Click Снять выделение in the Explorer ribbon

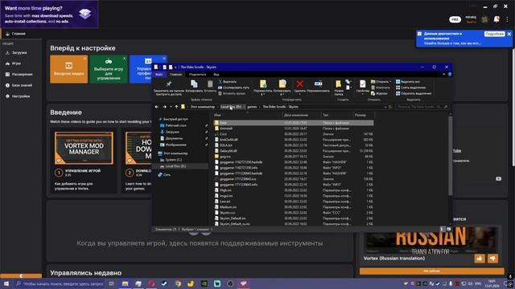point(410,88)
